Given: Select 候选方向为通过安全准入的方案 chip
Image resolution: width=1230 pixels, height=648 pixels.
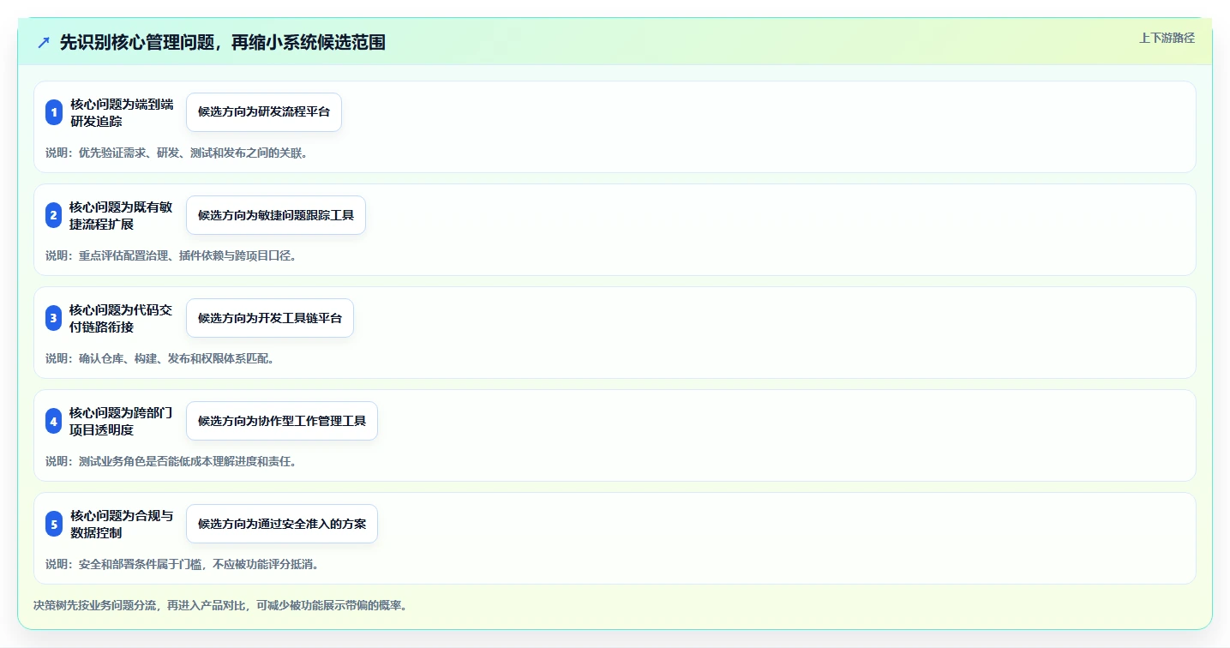Looking at the screenshot, I should (282, 524).
